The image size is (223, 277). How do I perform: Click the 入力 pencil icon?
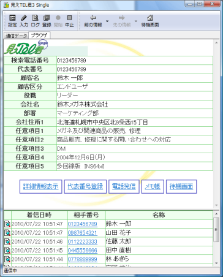click(x=24, y=21)
